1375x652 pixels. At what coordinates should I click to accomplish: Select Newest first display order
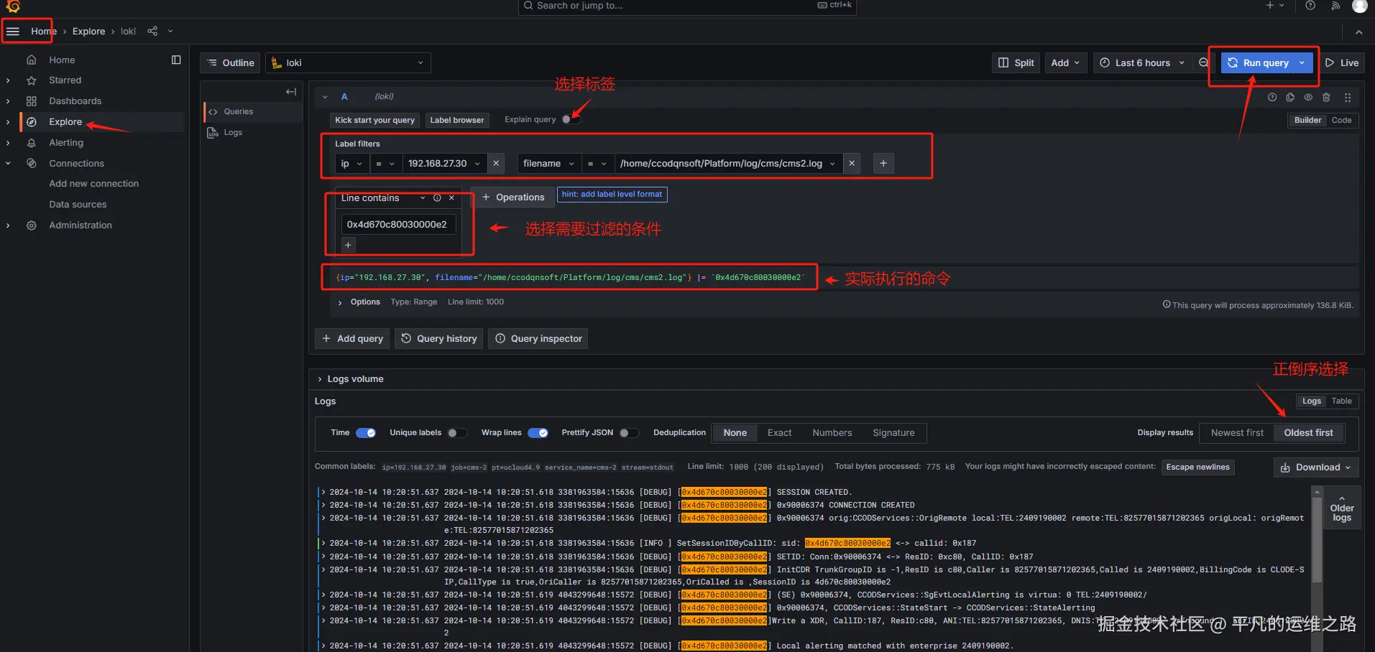click(x=1237, y=433)
